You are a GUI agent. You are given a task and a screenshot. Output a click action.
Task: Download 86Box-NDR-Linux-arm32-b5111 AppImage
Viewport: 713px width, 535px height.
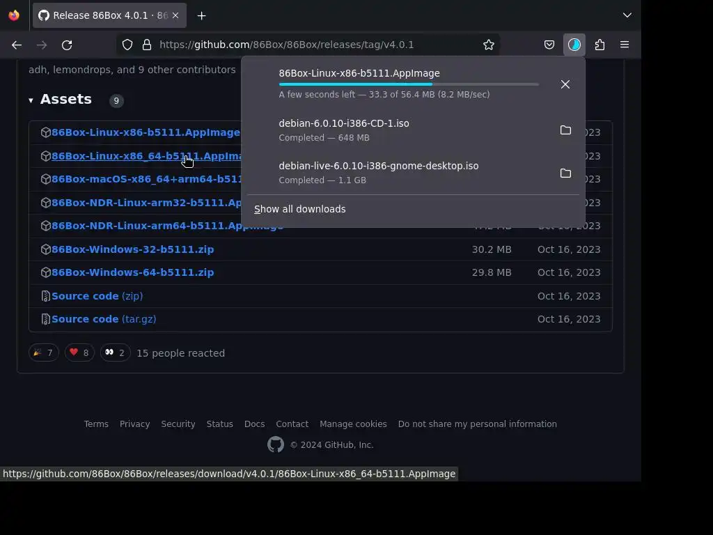pos(146,203)
